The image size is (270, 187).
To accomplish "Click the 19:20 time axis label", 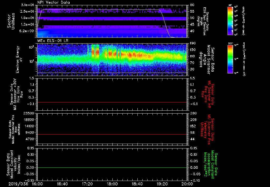I will point(162,184).
